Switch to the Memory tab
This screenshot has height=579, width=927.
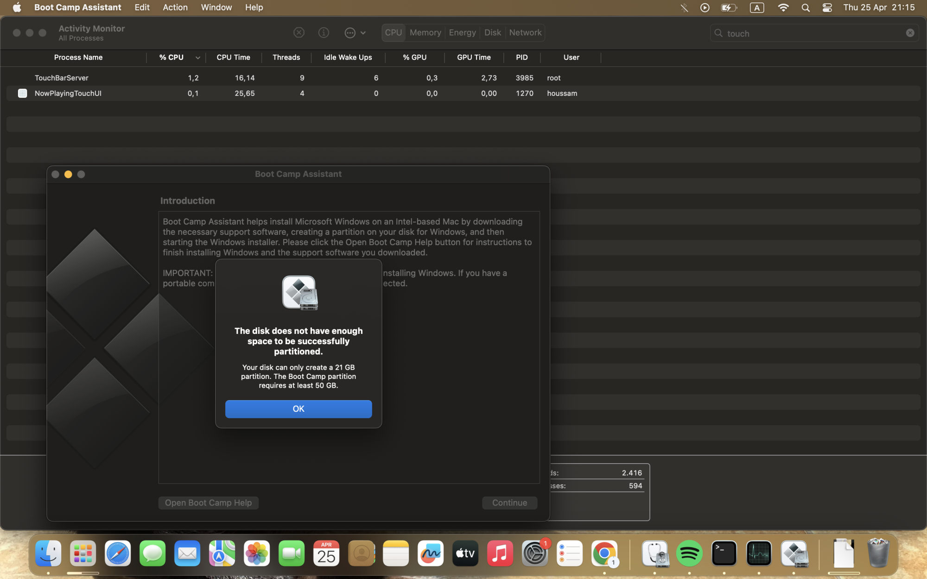[x=425, y=32]
